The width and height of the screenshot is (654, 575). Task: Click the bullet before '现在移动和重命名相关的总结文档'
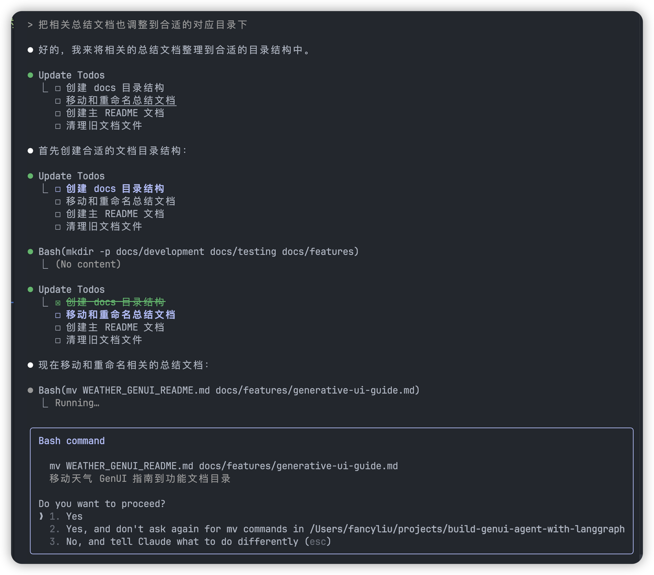pos(30,365)
